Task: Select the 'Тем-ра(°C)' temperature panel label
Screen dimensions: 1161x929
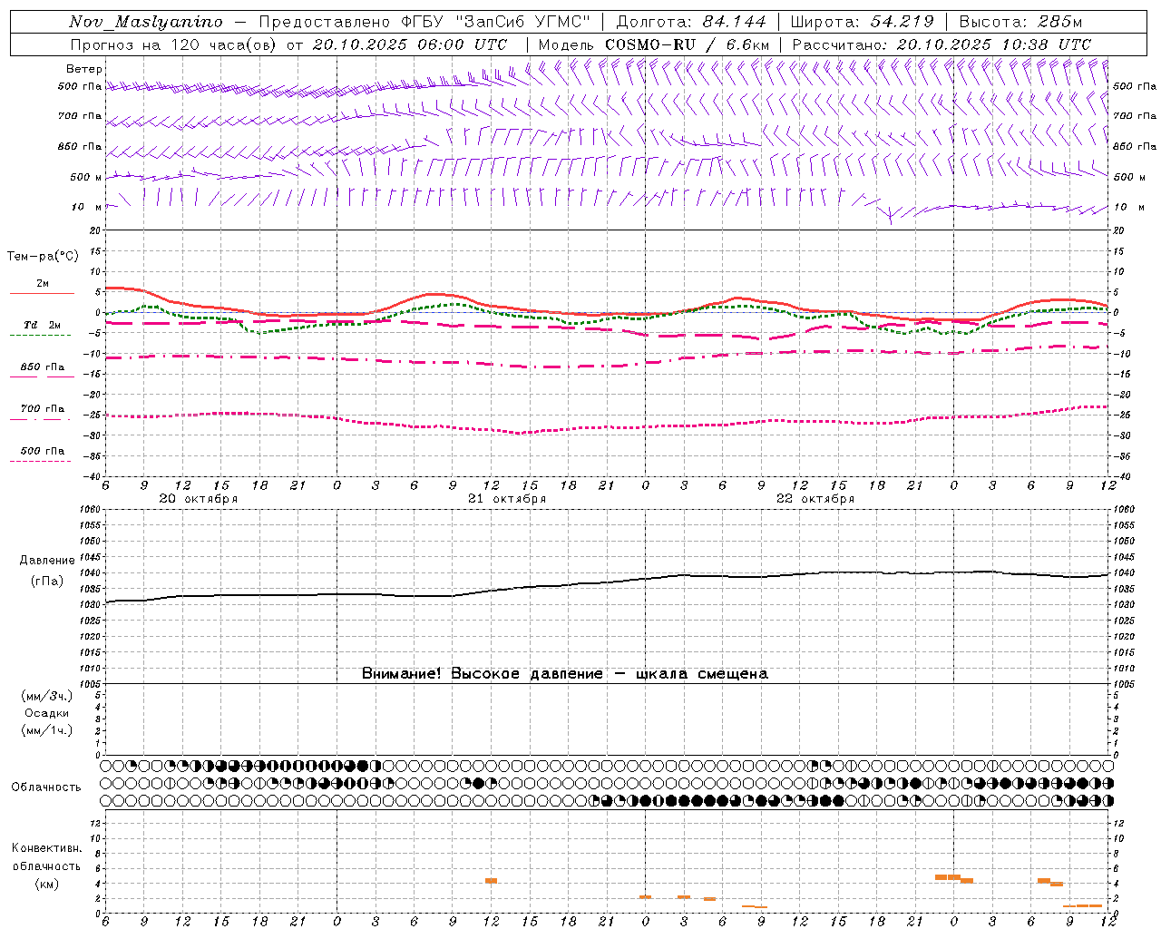Action: [x=43, y=257]
